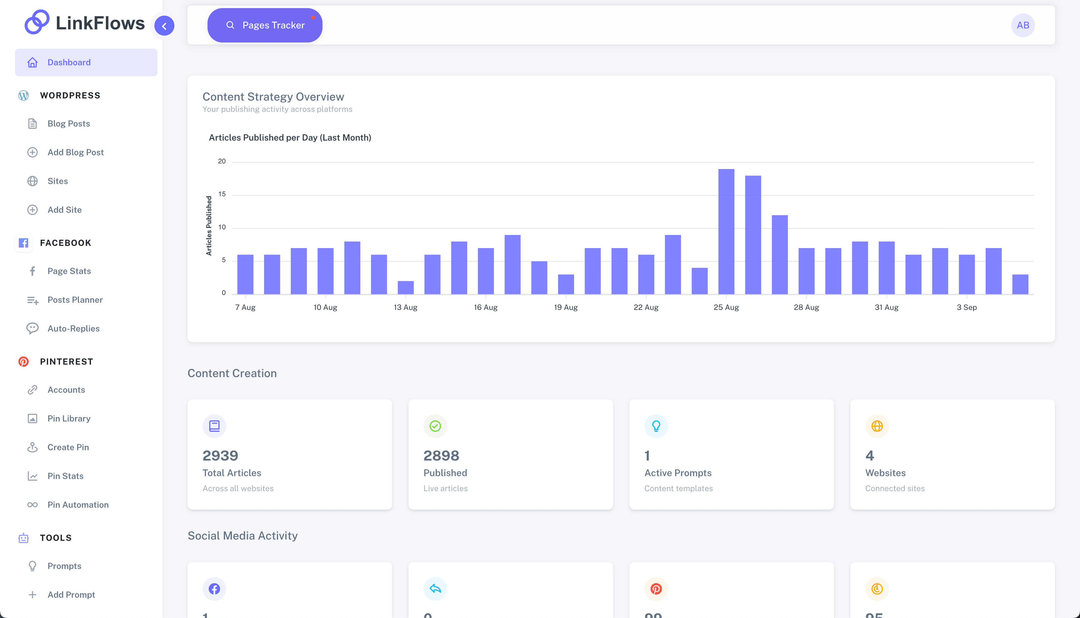Click the tallest bar for 25 Aug

pyautogui.click(x=726, y=231)
